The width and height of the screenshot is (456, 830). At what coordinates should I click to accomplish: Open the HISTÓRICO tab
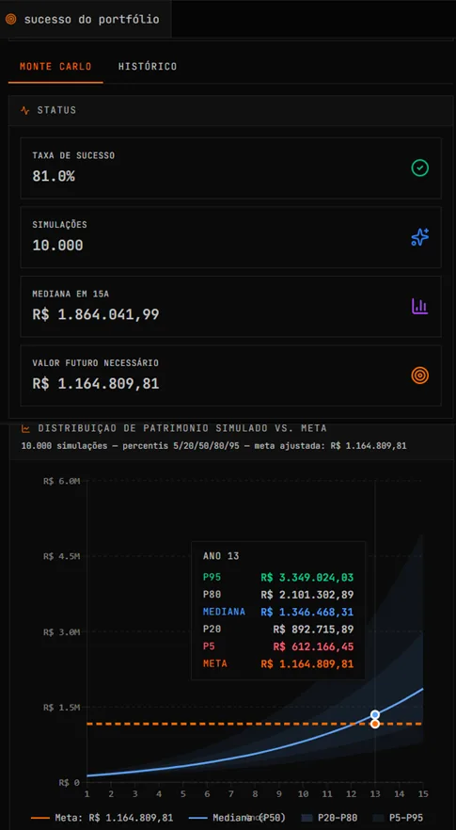148,67
